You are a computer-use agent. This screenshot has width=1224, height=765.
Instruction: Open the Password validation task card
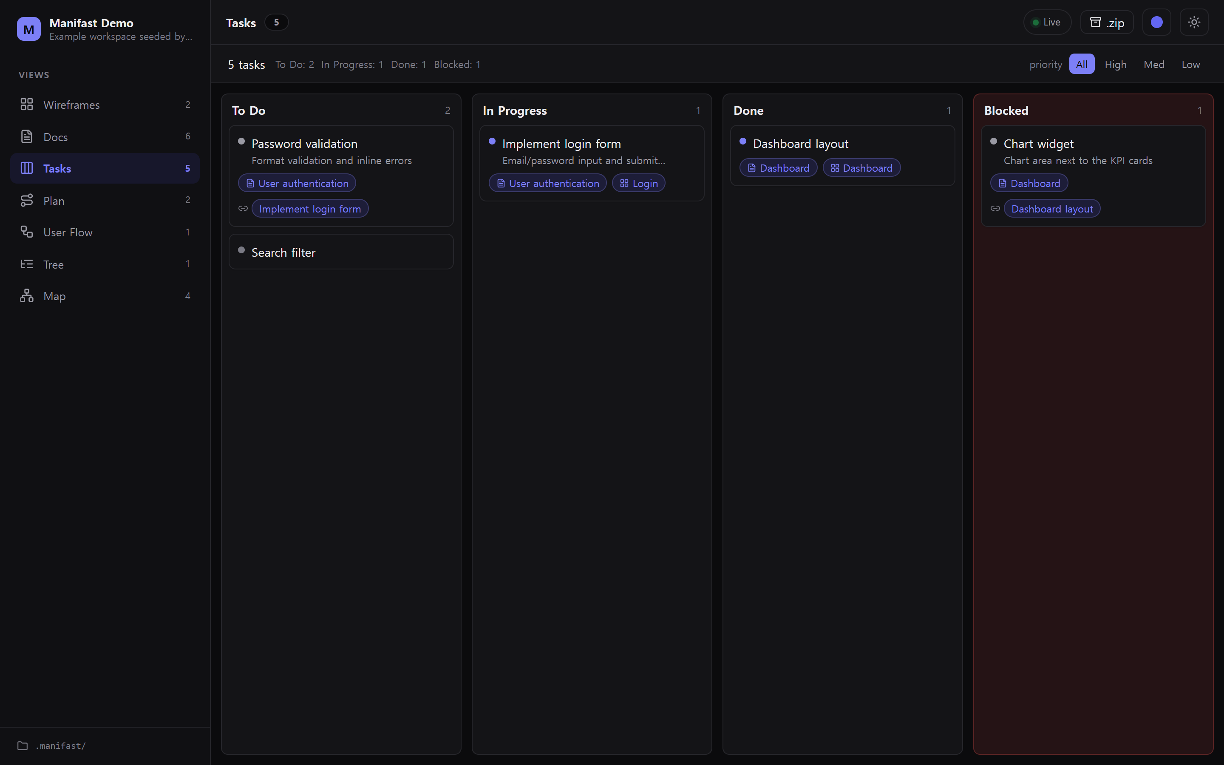tap(341, 176)
